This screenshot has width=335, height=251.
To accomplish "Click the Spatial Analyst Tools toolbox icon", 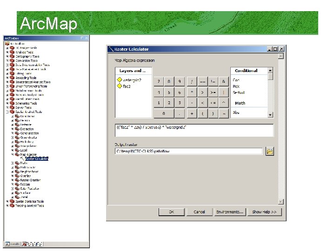I will (x=12, y=112).
